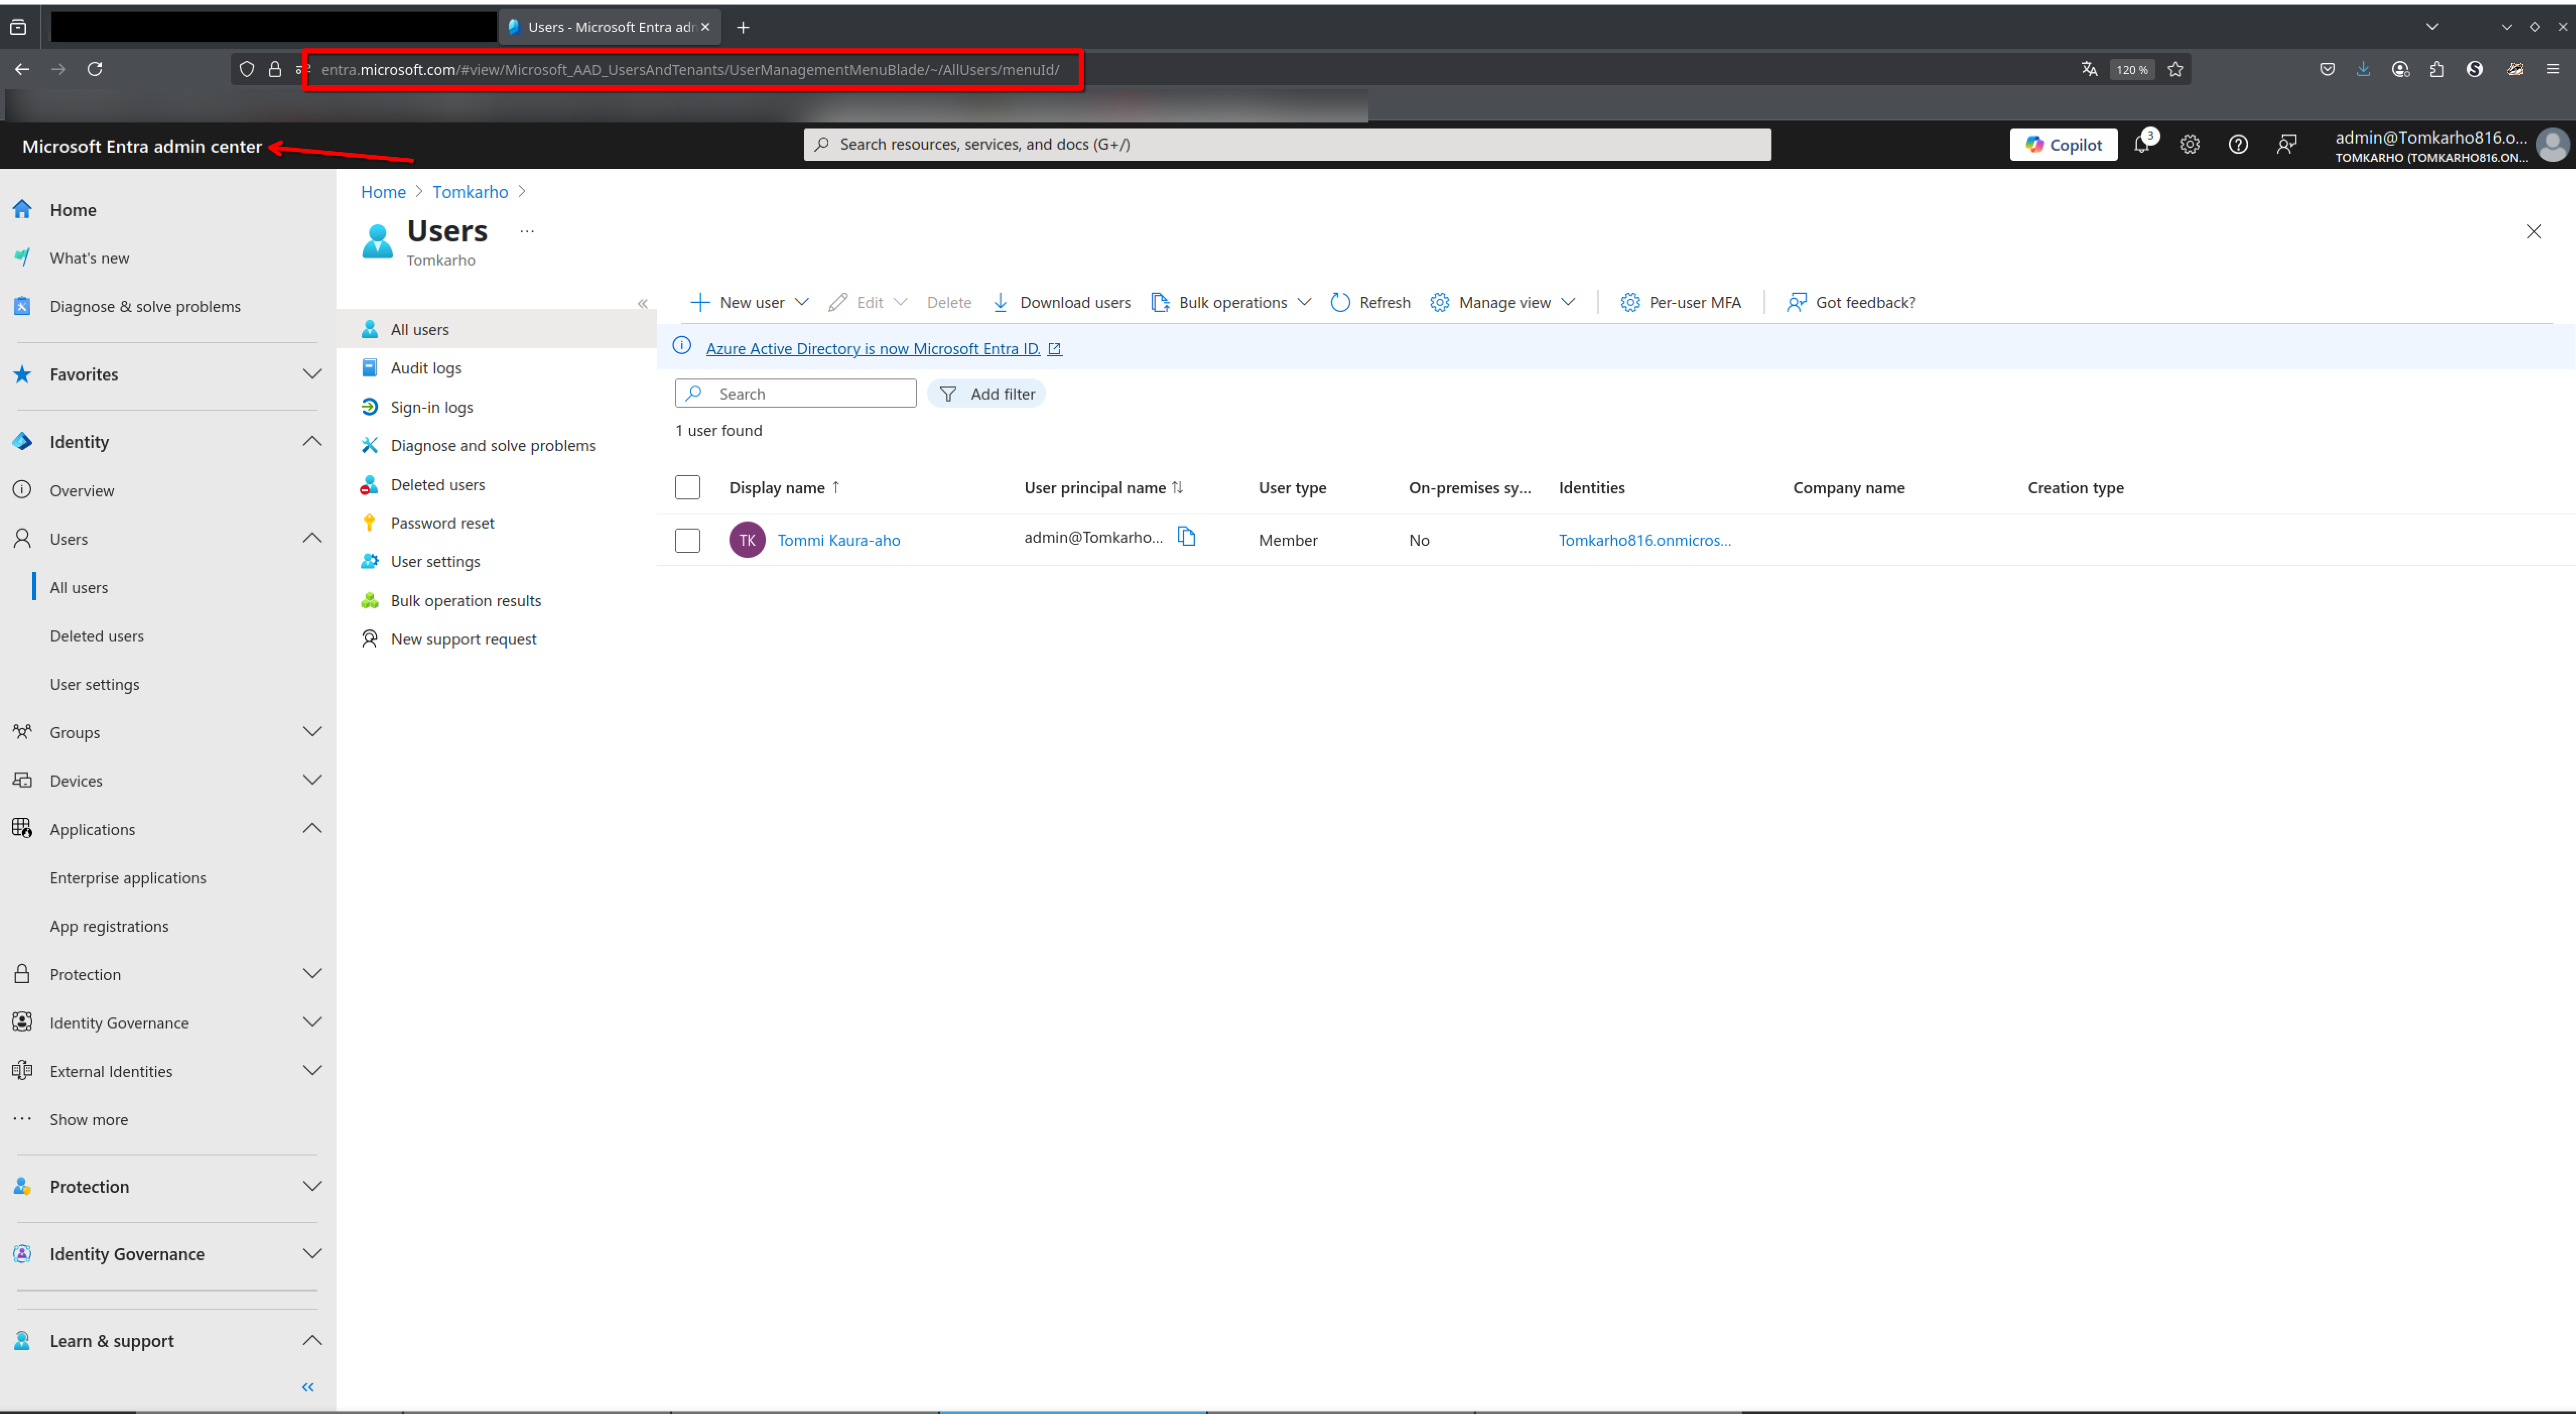Image resolution: width=2576 pixels, height=1414 pixels.
Task: Open Per-user MFA settings
Action: point(1681,302)
